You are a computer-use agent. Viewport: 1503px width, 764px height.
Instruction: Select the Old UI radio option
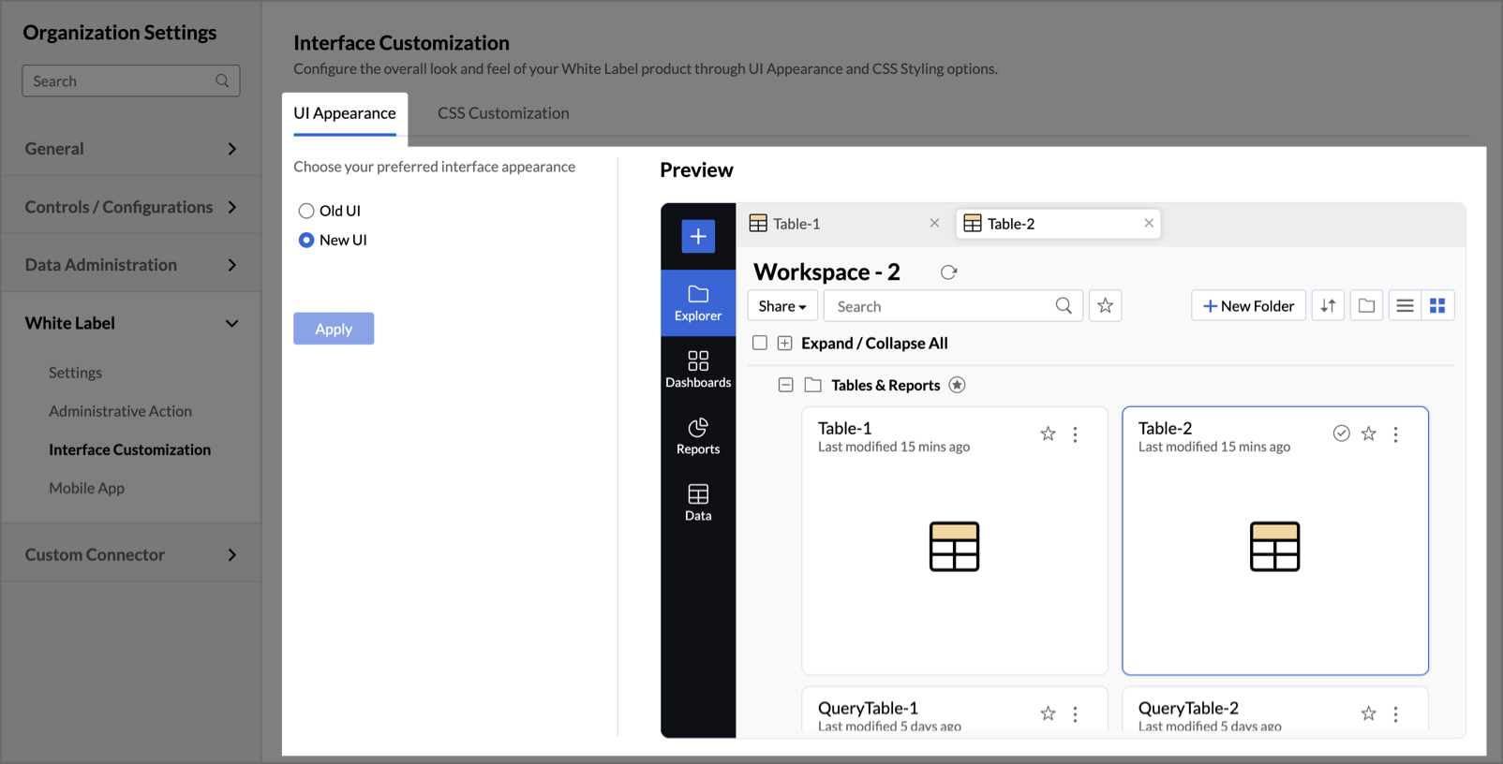pyautogui.click(x=306, y=212)
